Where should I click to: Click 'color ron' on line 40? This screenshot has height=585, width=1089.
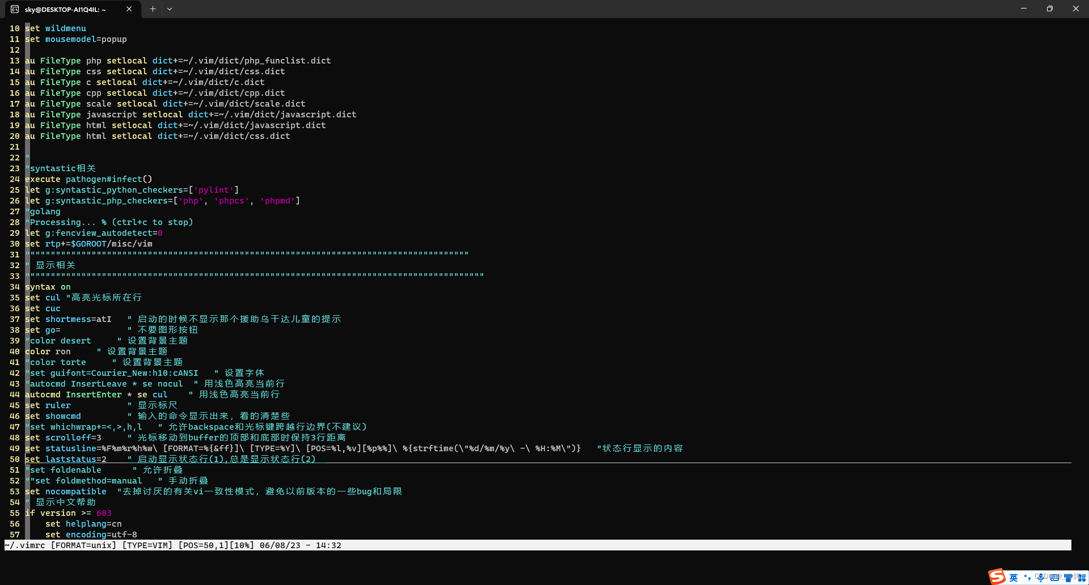[x=48, y=351]
